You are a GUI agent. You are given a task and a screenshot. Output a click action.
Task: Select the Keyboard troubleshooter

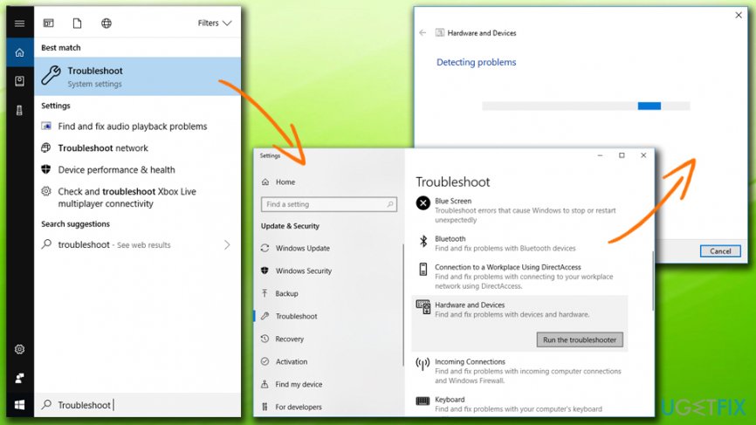pos(519,404)
